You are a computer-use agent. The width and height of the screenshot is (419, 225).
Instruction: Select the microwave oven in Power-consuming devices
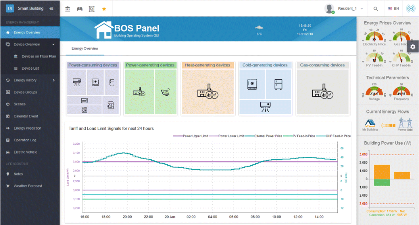[84, 100]
